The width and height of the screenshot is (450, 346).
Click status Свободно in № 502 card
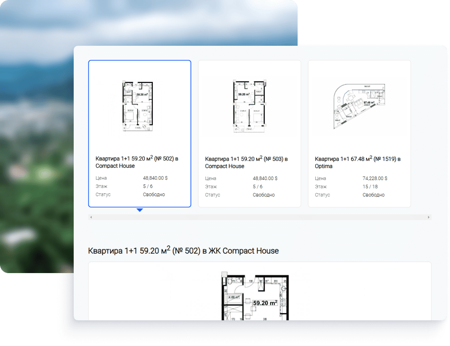(154, 194)
